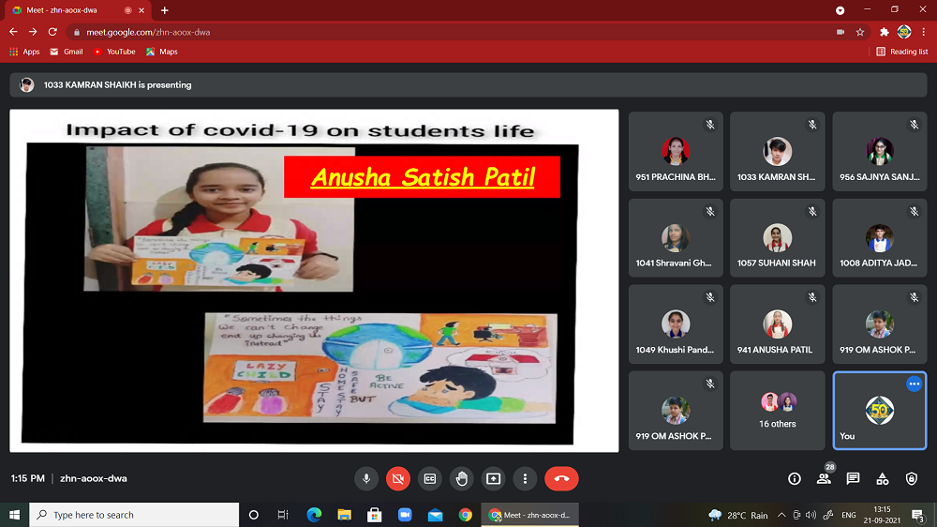Image resolution: width=937 pixels, height=527 pixels.
Task: Open more options three-dot menu in call bar
Action: coord(526,478)
